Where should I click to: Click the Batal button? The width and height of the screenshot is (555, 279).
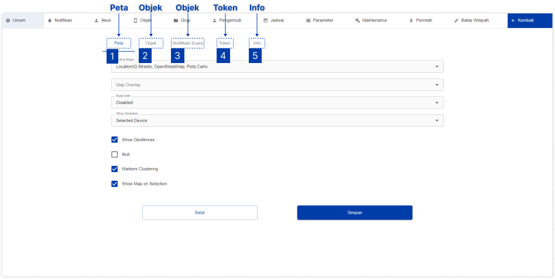[x=200, y=212]
